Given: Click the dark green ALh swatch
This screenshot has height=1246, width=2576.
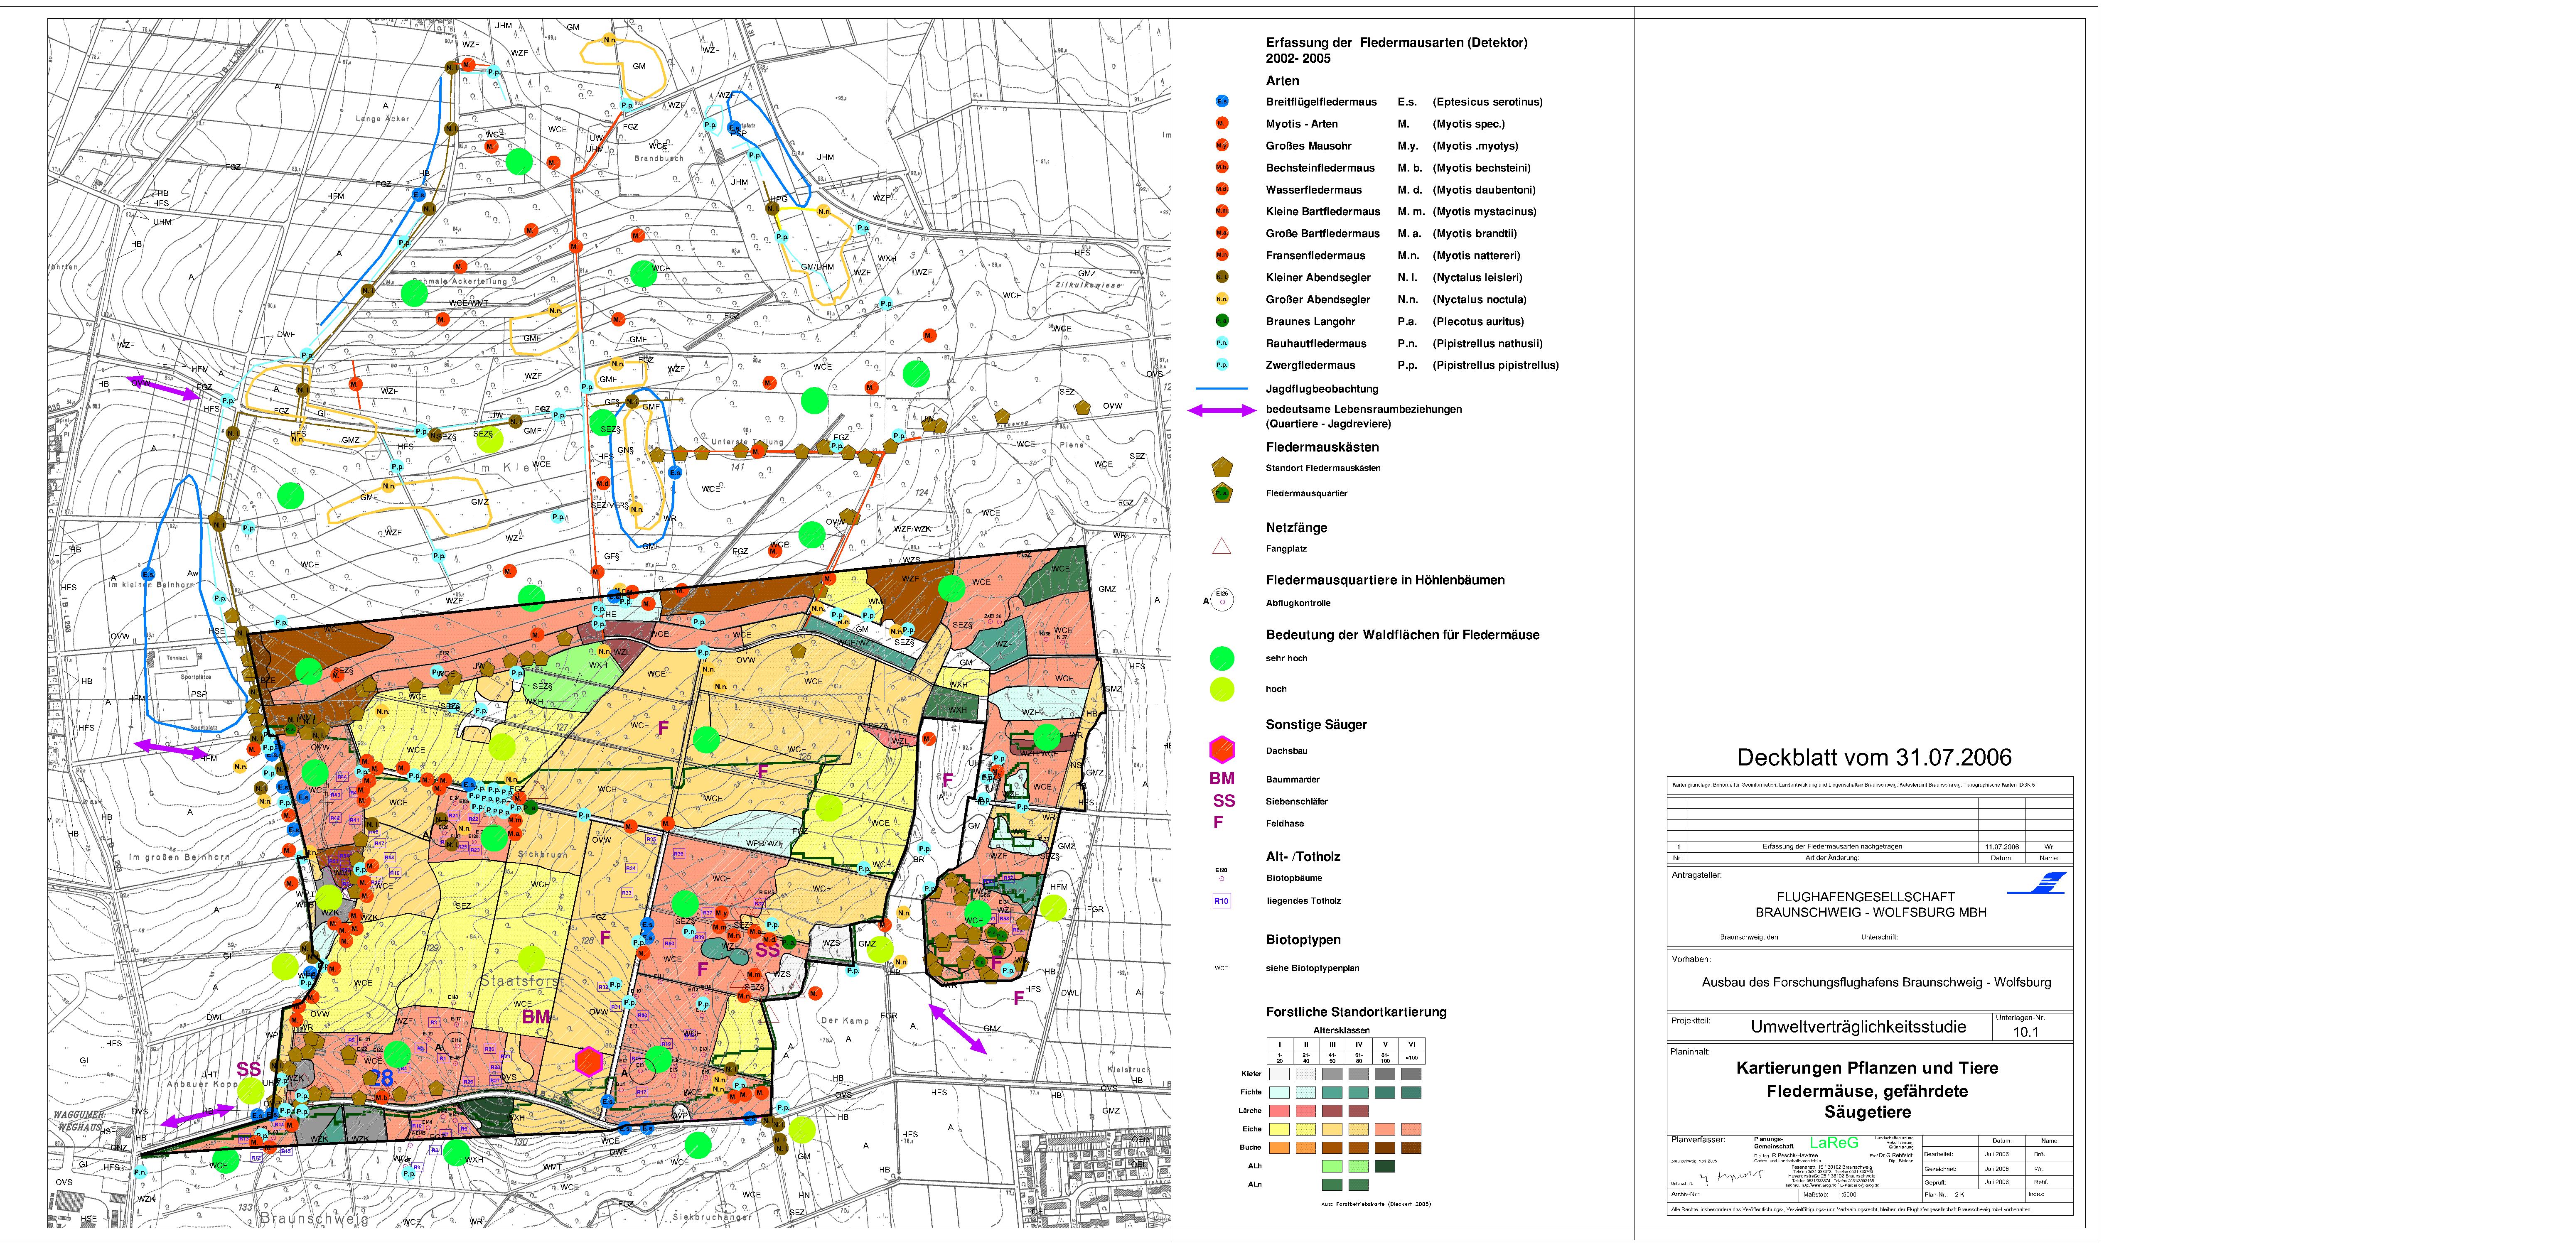Looking at the screenshot, I should (x=1385, y=1166).
